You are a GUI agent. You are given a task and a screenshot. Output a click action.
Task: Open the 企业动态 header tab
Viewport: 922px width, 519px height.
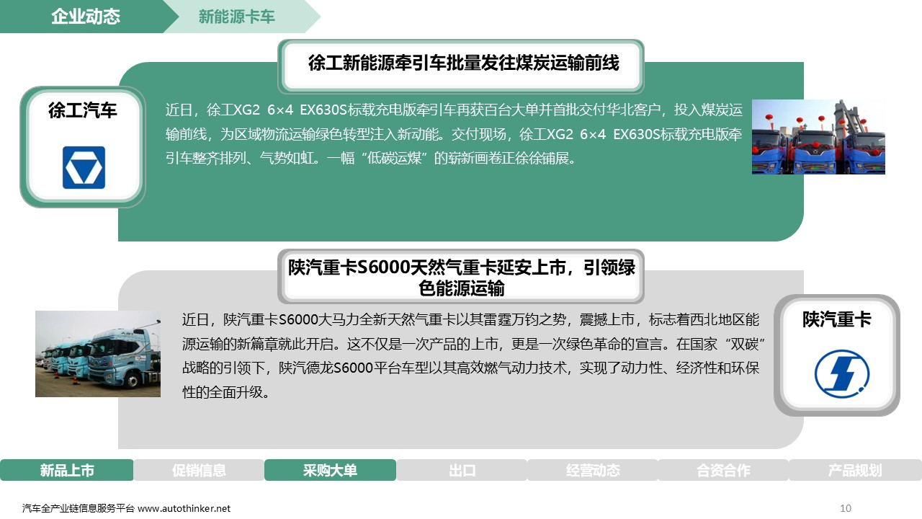(x=86, y=17)
